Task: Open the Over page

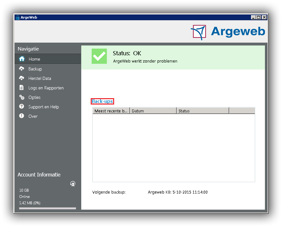Action: point(48,116)
